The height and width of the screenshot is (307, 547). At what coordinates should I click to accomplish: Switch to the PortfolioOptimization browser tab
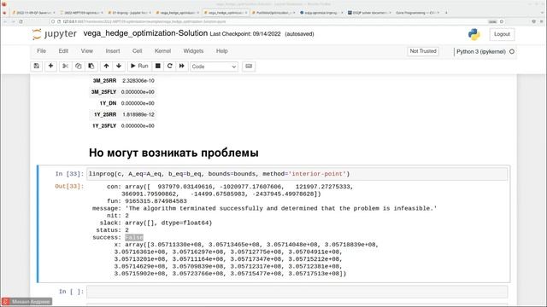pyautogui.click(x=273, y=13)
